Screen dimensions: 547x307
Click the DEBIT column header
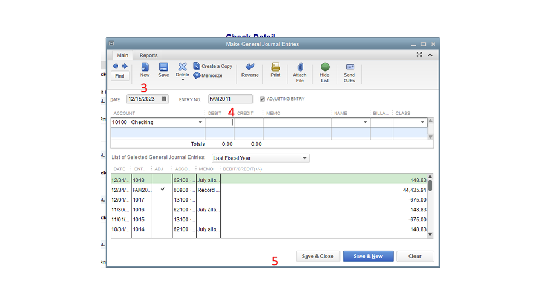coord(215,113)
